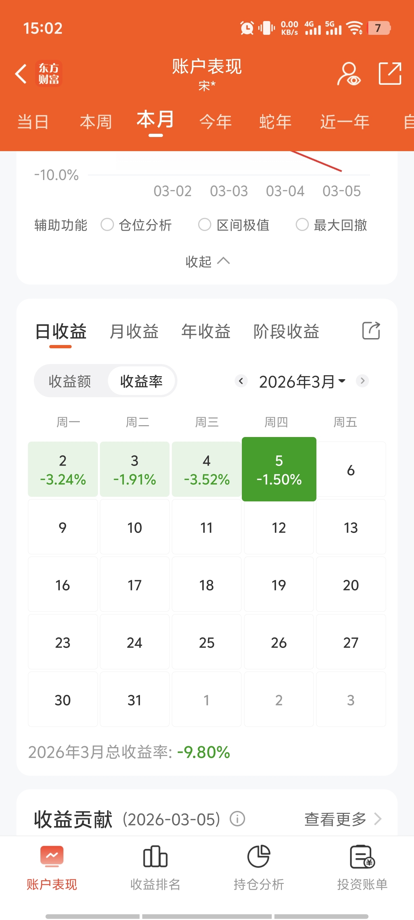The width and height of the screenshot is (414, 920).
Task: Tap info icon next to 收益贡献
Action: (237, 818)
